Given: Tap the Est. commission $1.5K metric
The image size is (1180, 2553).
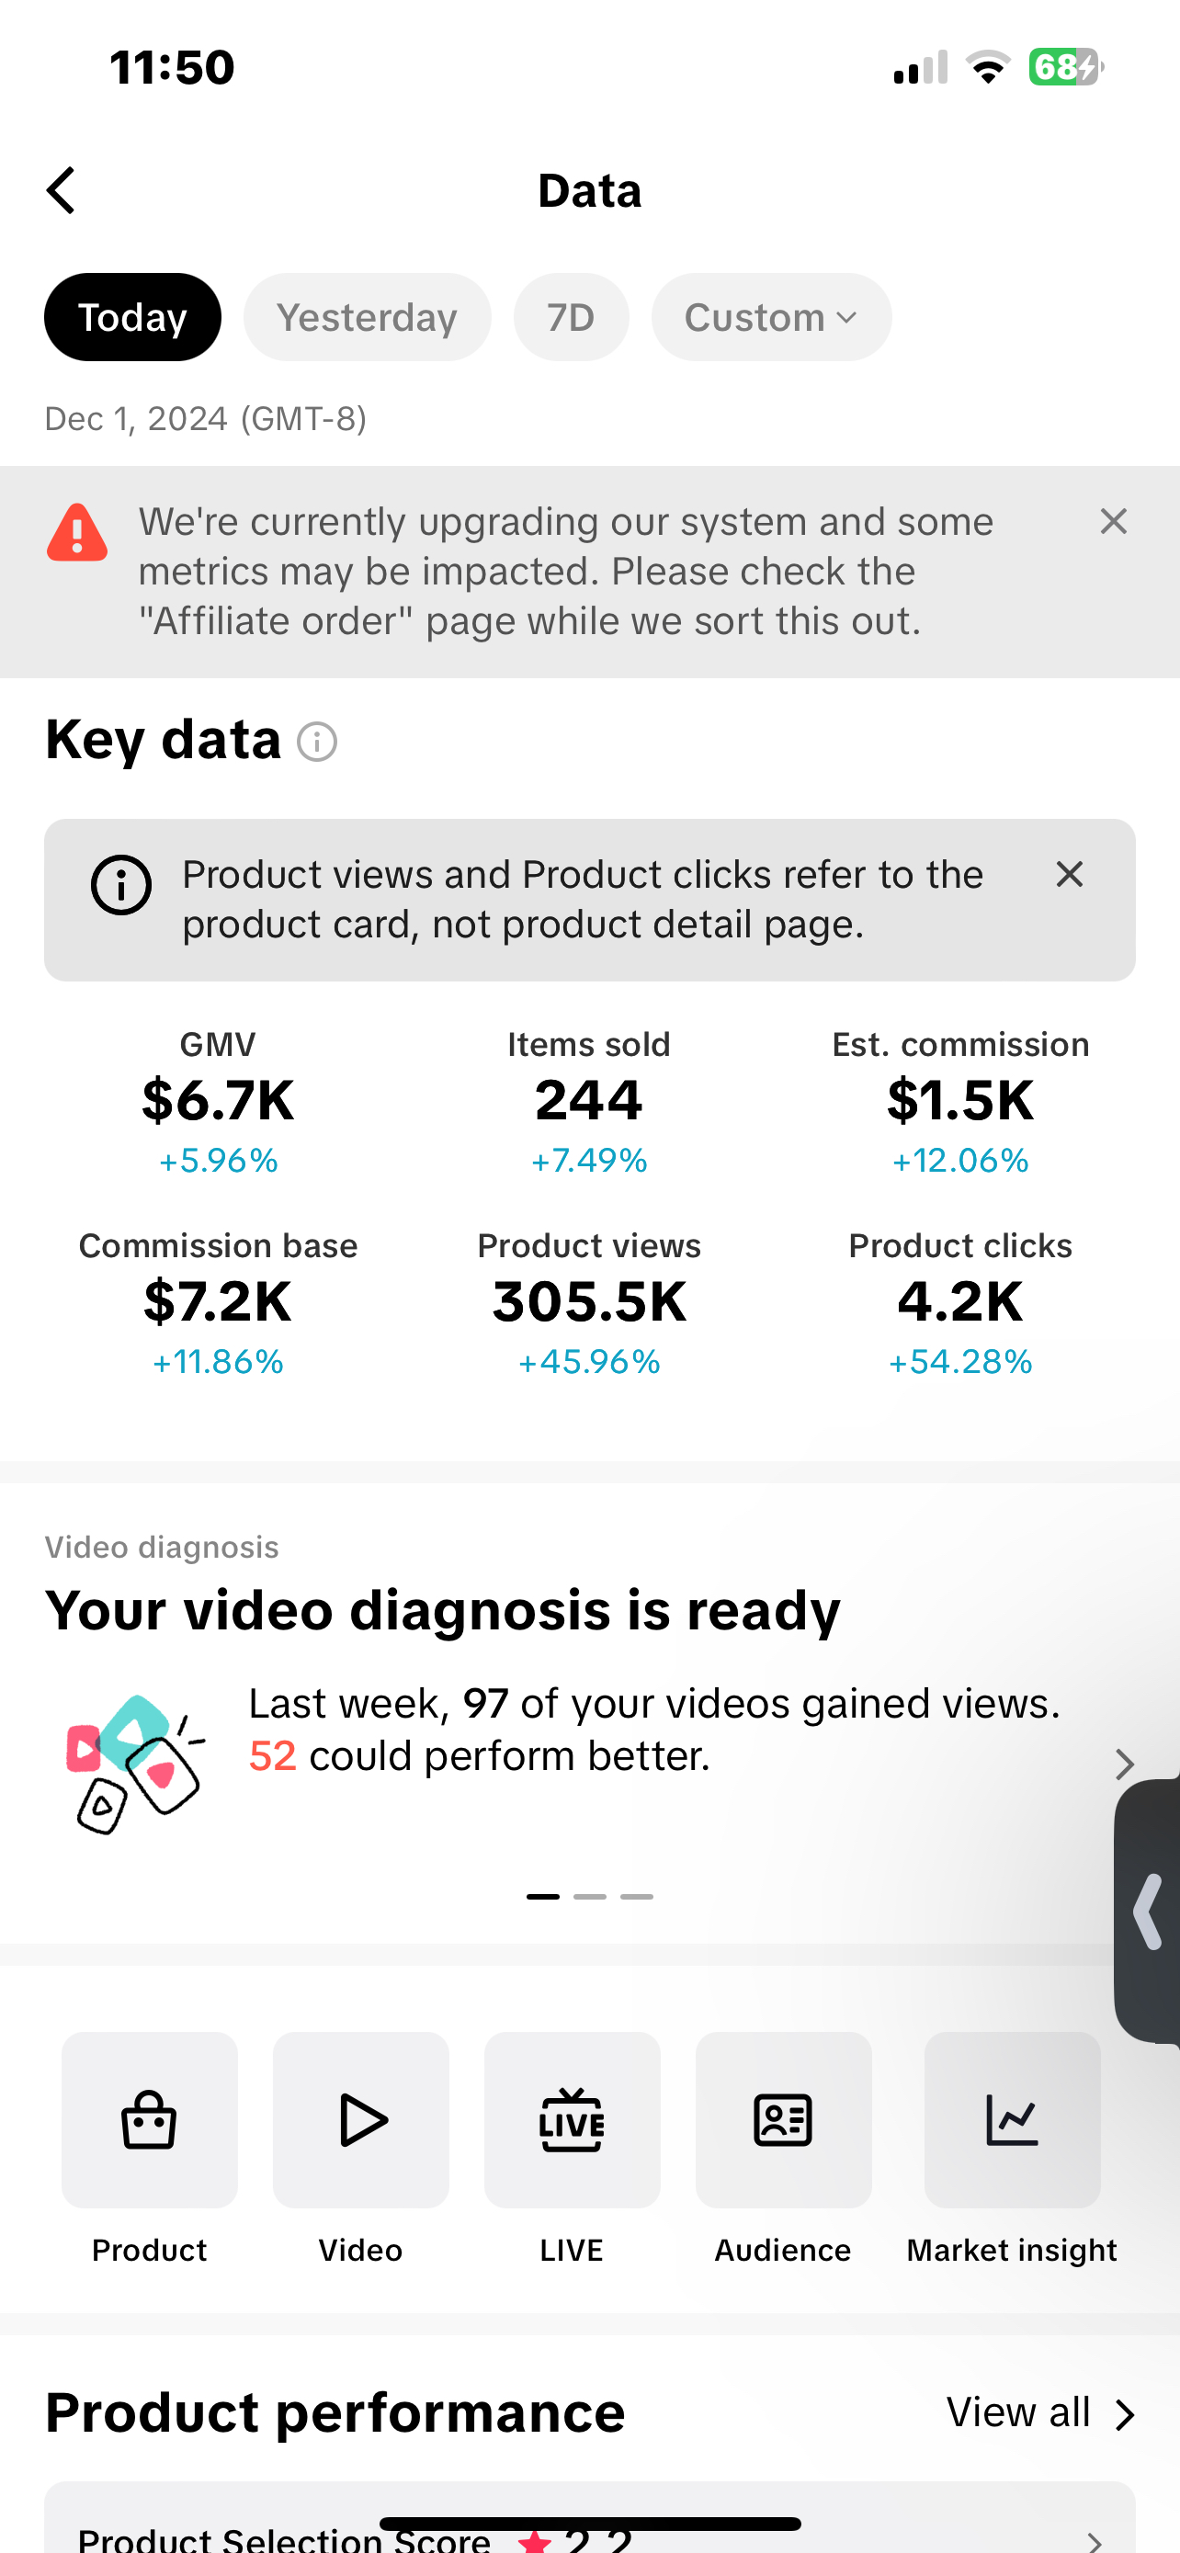Looking at the screenshot, I should pos(960,1101).
